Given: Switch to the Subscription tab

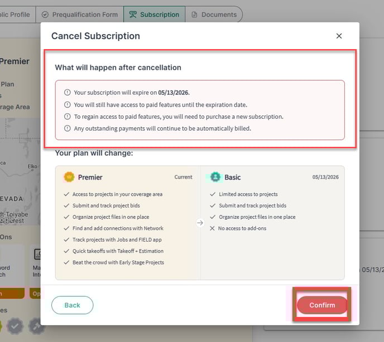Looking at the screenshot, I should [x=154, y=15].
